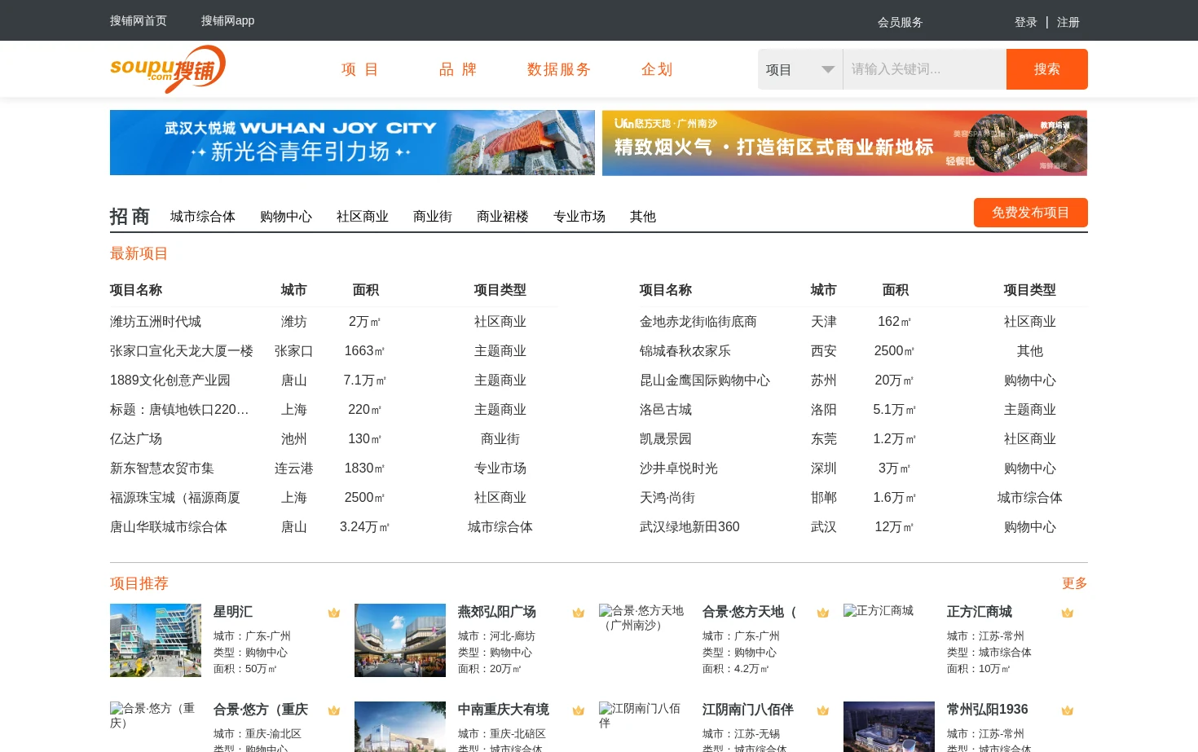
Task: Open the 武汉大悦城 banner ad
Action: tap(352, 143)
